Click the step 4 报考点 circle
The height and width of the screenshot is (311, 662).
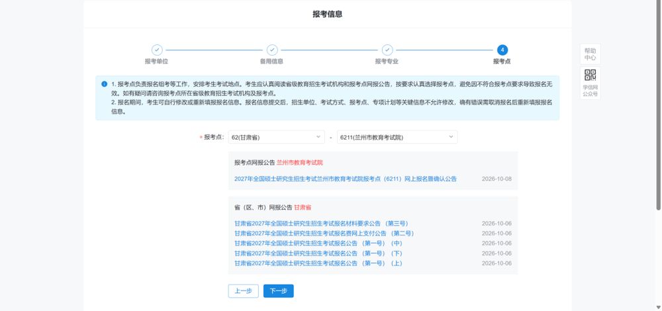click(x=502, y=50)
